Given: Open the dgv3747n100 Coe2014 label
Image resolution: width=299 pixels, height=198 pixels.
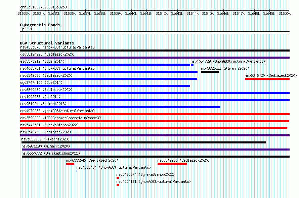Looking at the screenshot, I should coord(41,82).
